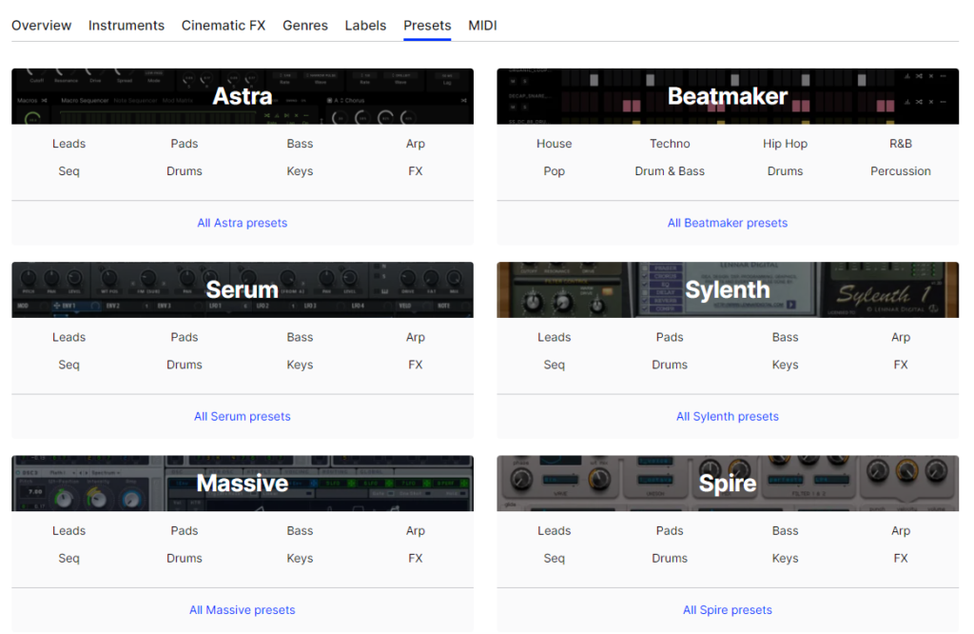The image size is (974, 634).
Task: Open the Genres tab
Action: tap(305, 25)
